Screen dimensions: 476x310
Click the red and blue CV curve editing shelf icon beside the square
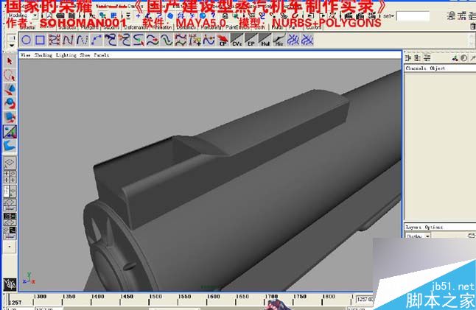[54, 40]
